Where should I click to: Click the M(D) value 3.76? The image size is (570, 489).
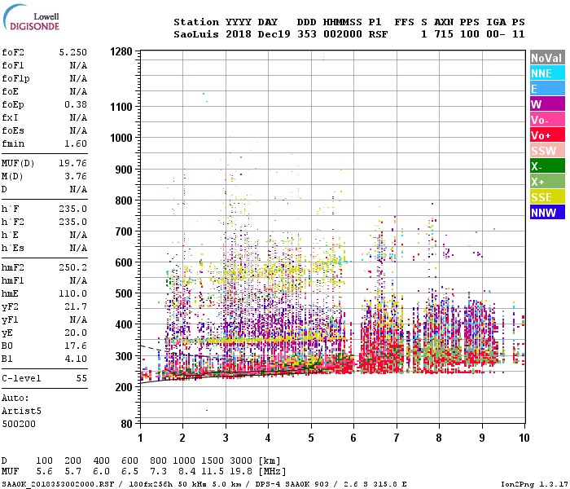(76, 176)
